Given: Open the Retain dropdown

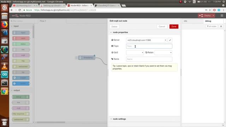Looking at the screenshot, I should point(163,53).
